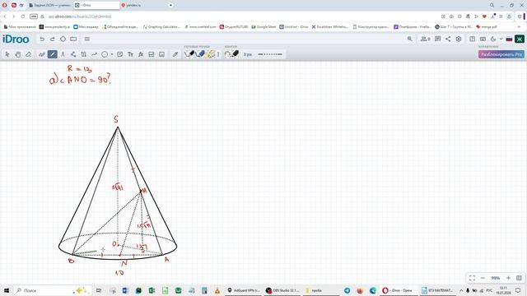The image size is (527, 296).
Task: Open a new browser tab
Action: point(170,5)
